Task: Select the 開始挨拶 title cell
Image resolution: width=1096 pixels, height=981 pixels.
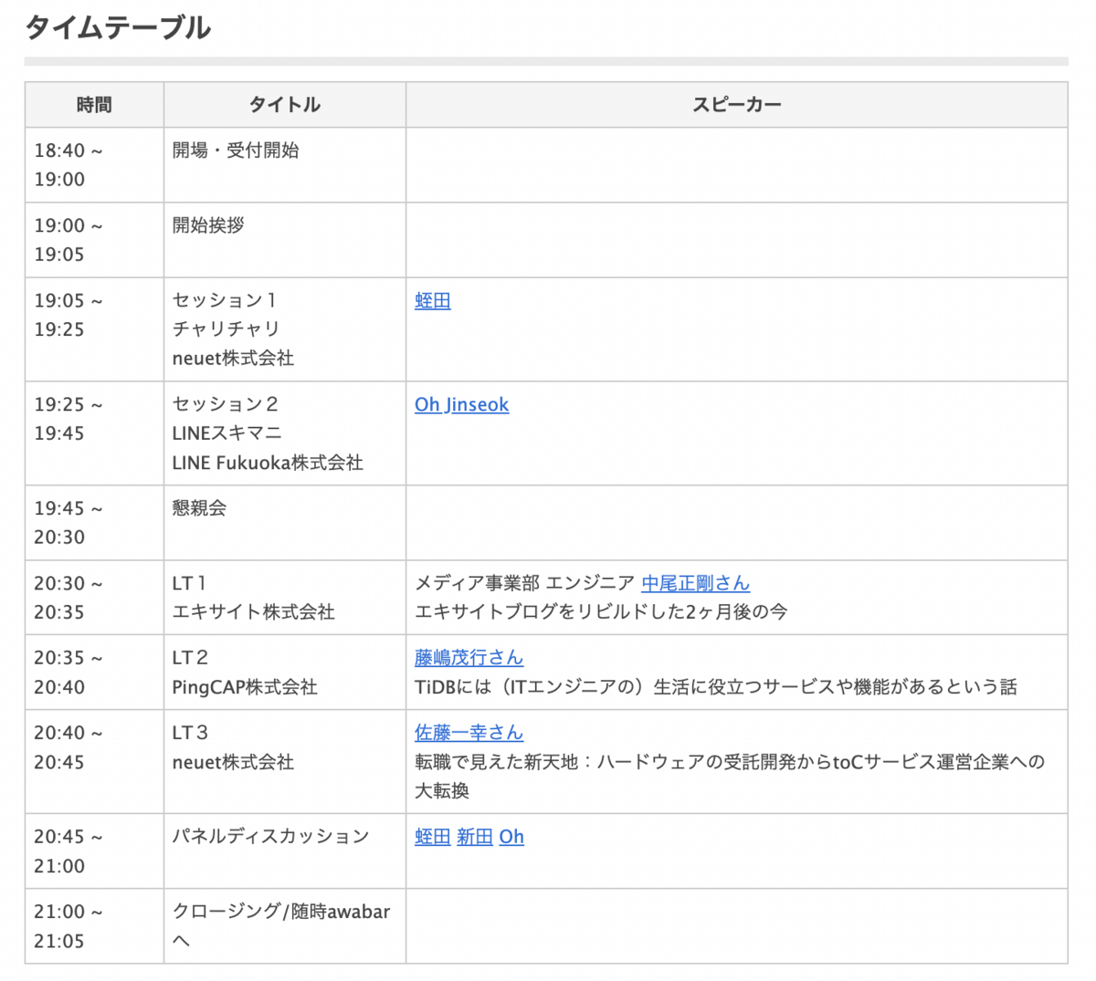Action: click(x=285, y=240)
